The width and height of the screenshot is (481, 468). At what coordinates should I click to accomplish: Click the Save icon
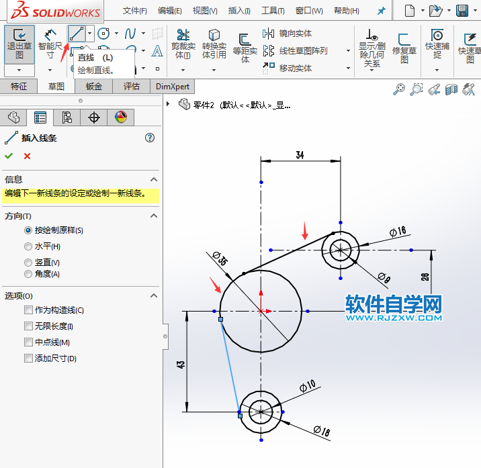click(462, 11)
